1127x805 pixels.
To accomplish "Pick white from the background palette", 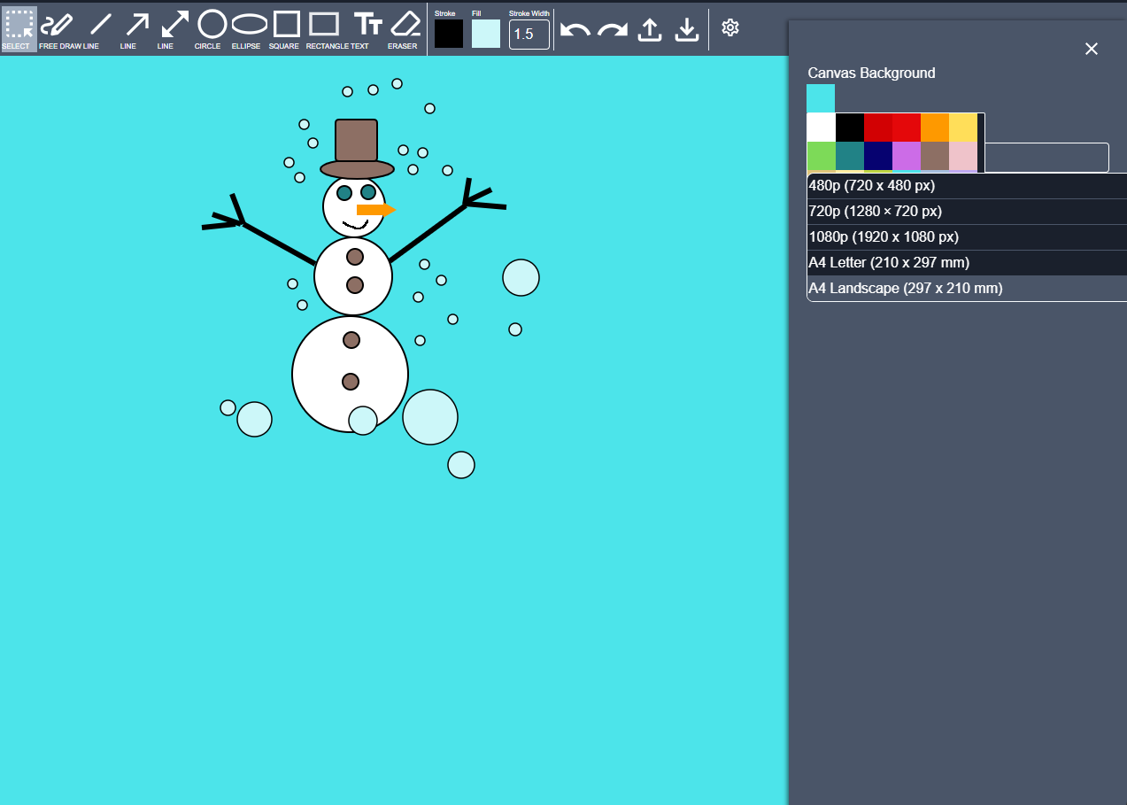I will click(x=822, y=128).
